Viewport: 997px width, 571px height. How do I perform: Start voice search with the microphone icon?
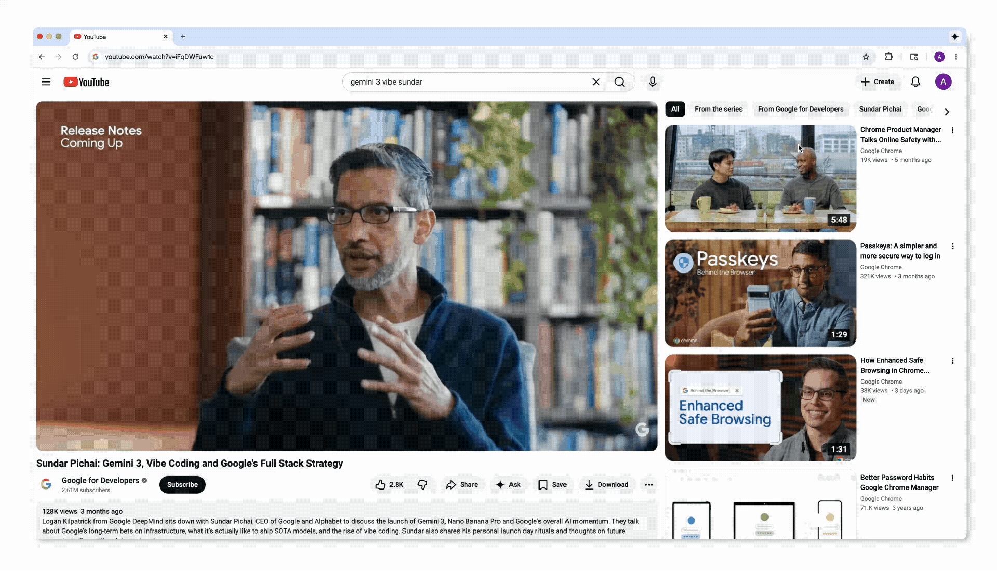pyautogui.click(x=653, y=81)
